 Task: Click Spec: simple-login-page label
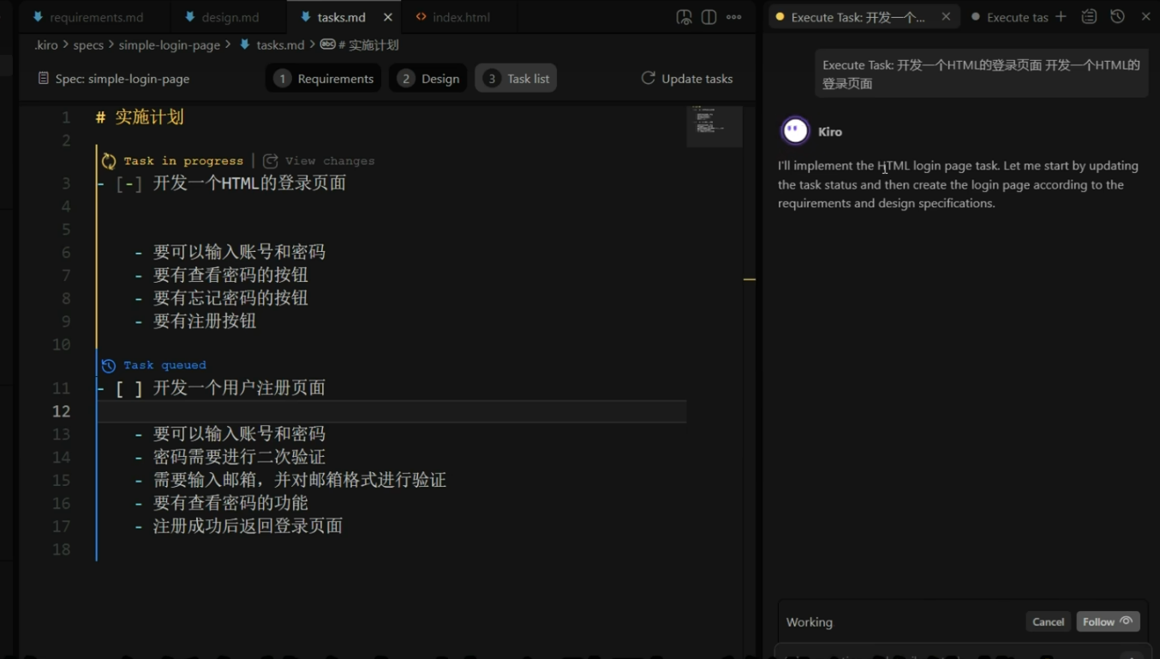(123, 78)
